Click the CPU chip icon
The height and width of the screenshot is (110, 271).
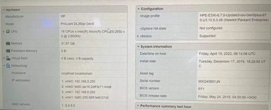point(8,32)
